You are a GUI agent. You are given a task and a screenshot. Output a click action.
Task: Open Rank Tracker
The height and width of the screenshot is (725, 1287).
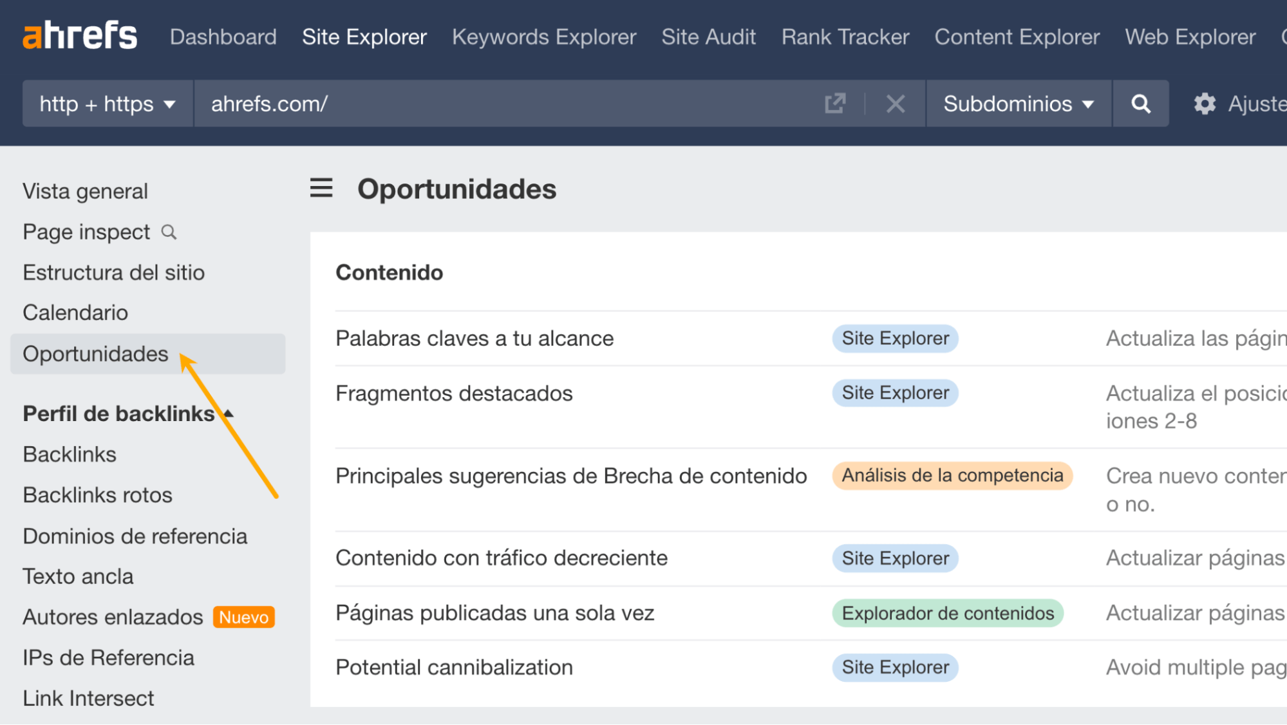[x=845, y=37]
